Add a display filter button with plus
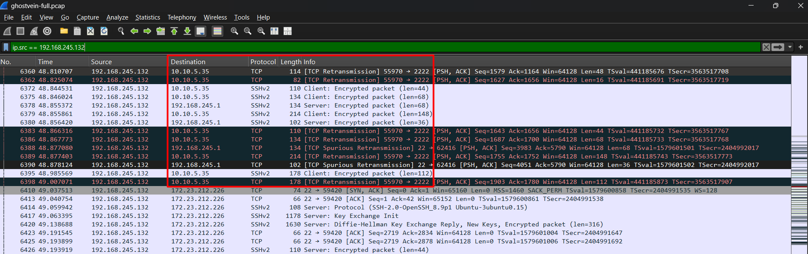Viewport: 808px width, 254px height. 801,47
